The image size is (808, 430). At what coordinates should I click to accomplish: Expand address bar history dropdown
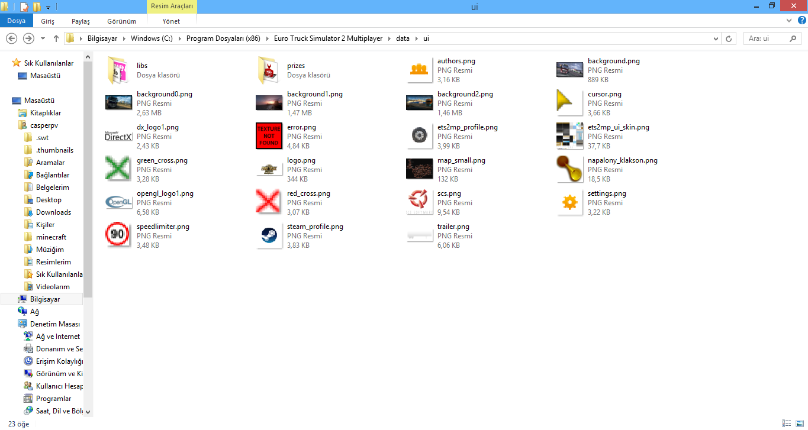[x=717, y=38]
